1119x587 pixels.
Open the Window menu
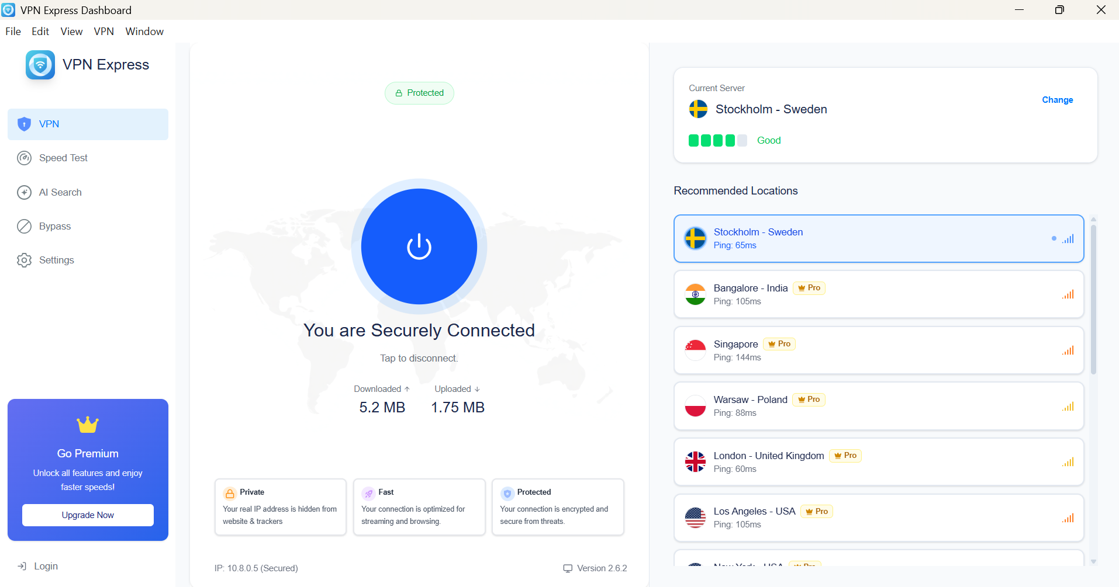click(144, 31)
